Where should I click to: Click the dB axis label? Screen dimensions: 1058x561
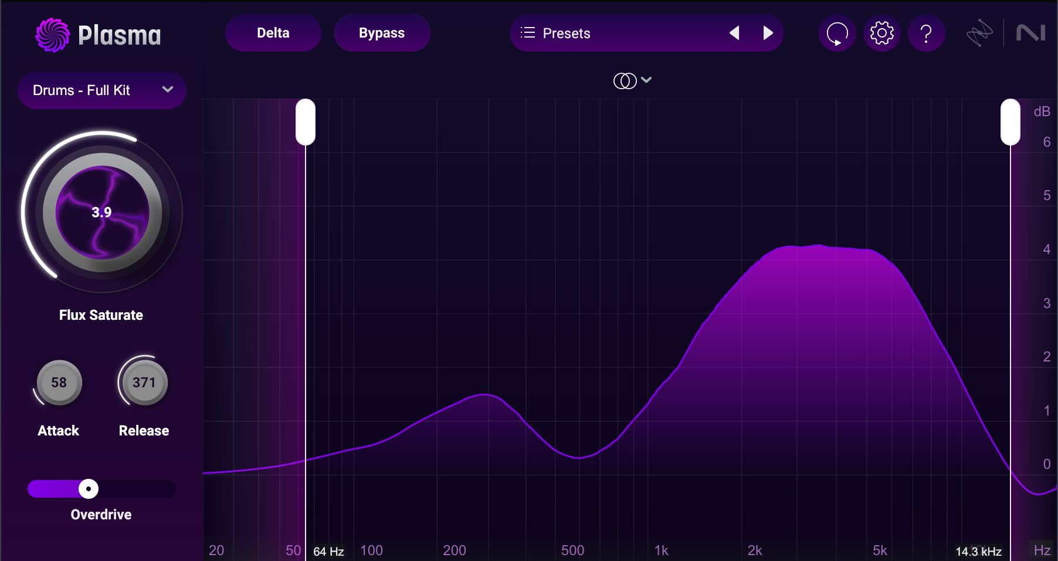pos(1042,111)
